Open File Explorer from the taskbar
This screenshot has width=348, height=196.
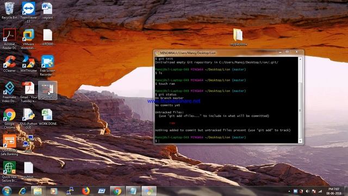coord(38,191)
